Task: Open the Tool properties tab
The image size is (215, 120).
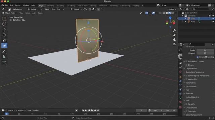Action: (x=180, y=50)
